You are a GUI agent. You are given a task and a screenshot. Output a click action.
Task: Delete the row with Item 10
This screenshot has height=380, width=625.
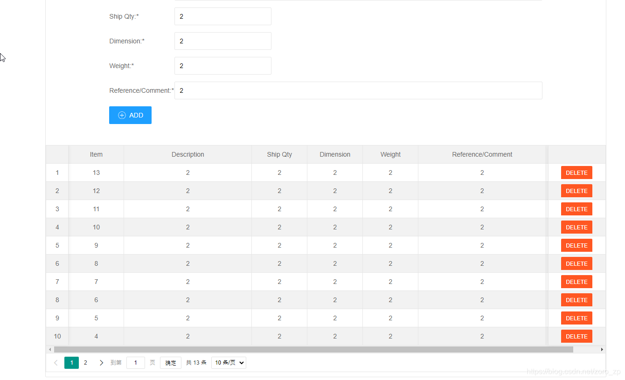pyautogui.click(x=576, y=227)
